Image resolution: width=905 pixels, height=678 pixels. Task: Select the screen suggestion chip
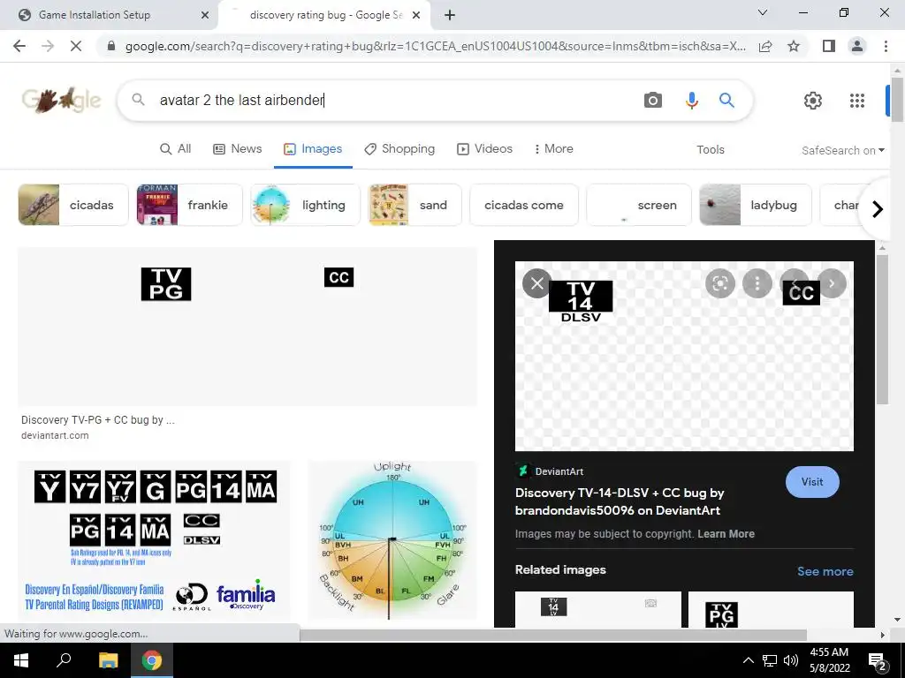click(x=639, y=205)
